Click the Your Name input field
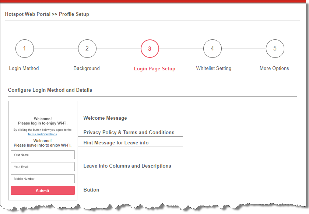309x214 pixels. 43,155
